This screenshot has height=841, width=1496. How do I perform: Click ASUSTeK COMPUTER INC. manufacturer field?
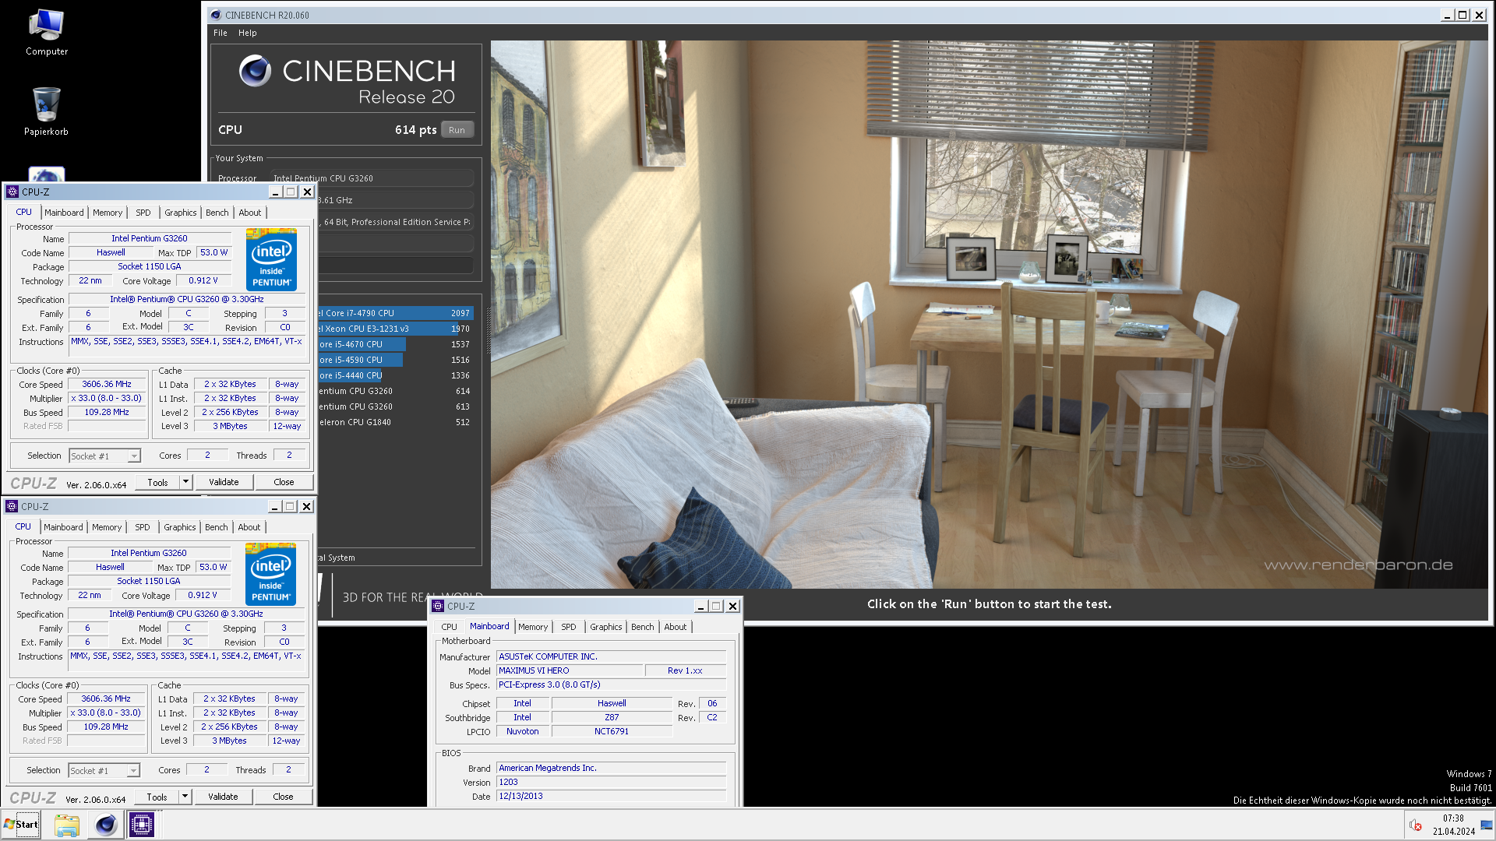click(x=611, y=656)
